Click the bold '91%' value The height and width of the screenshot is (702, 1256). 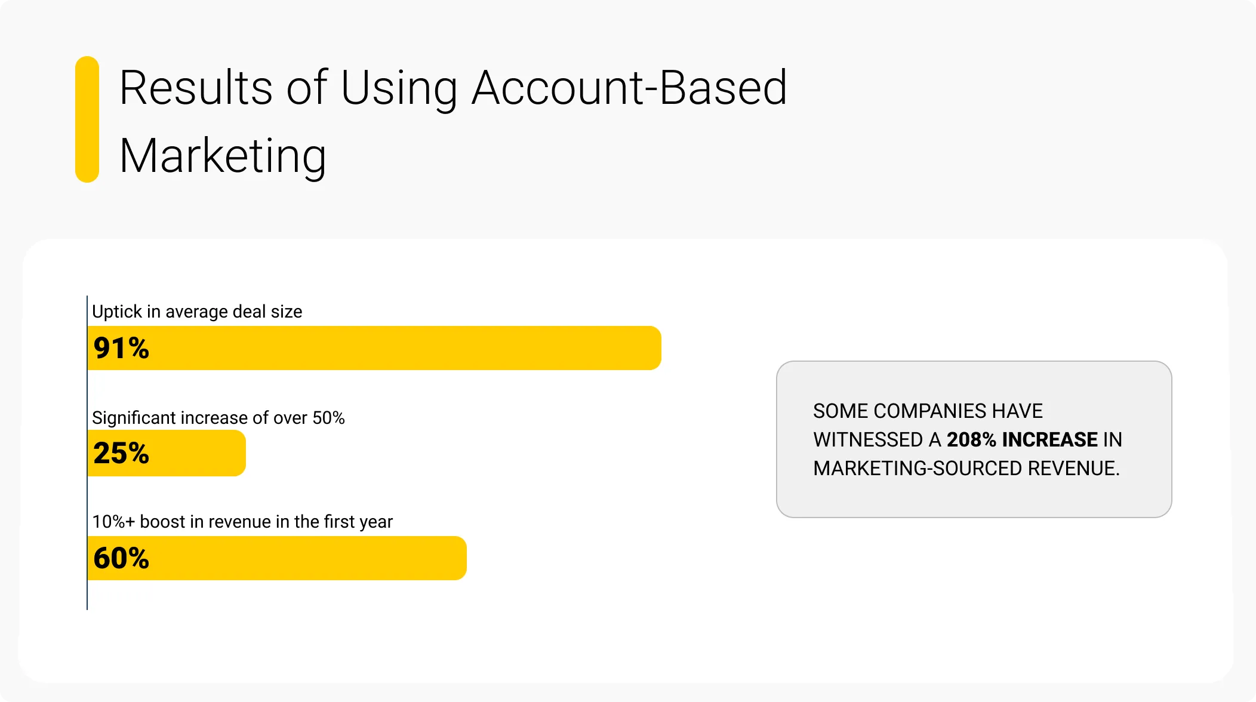point(121,348)
